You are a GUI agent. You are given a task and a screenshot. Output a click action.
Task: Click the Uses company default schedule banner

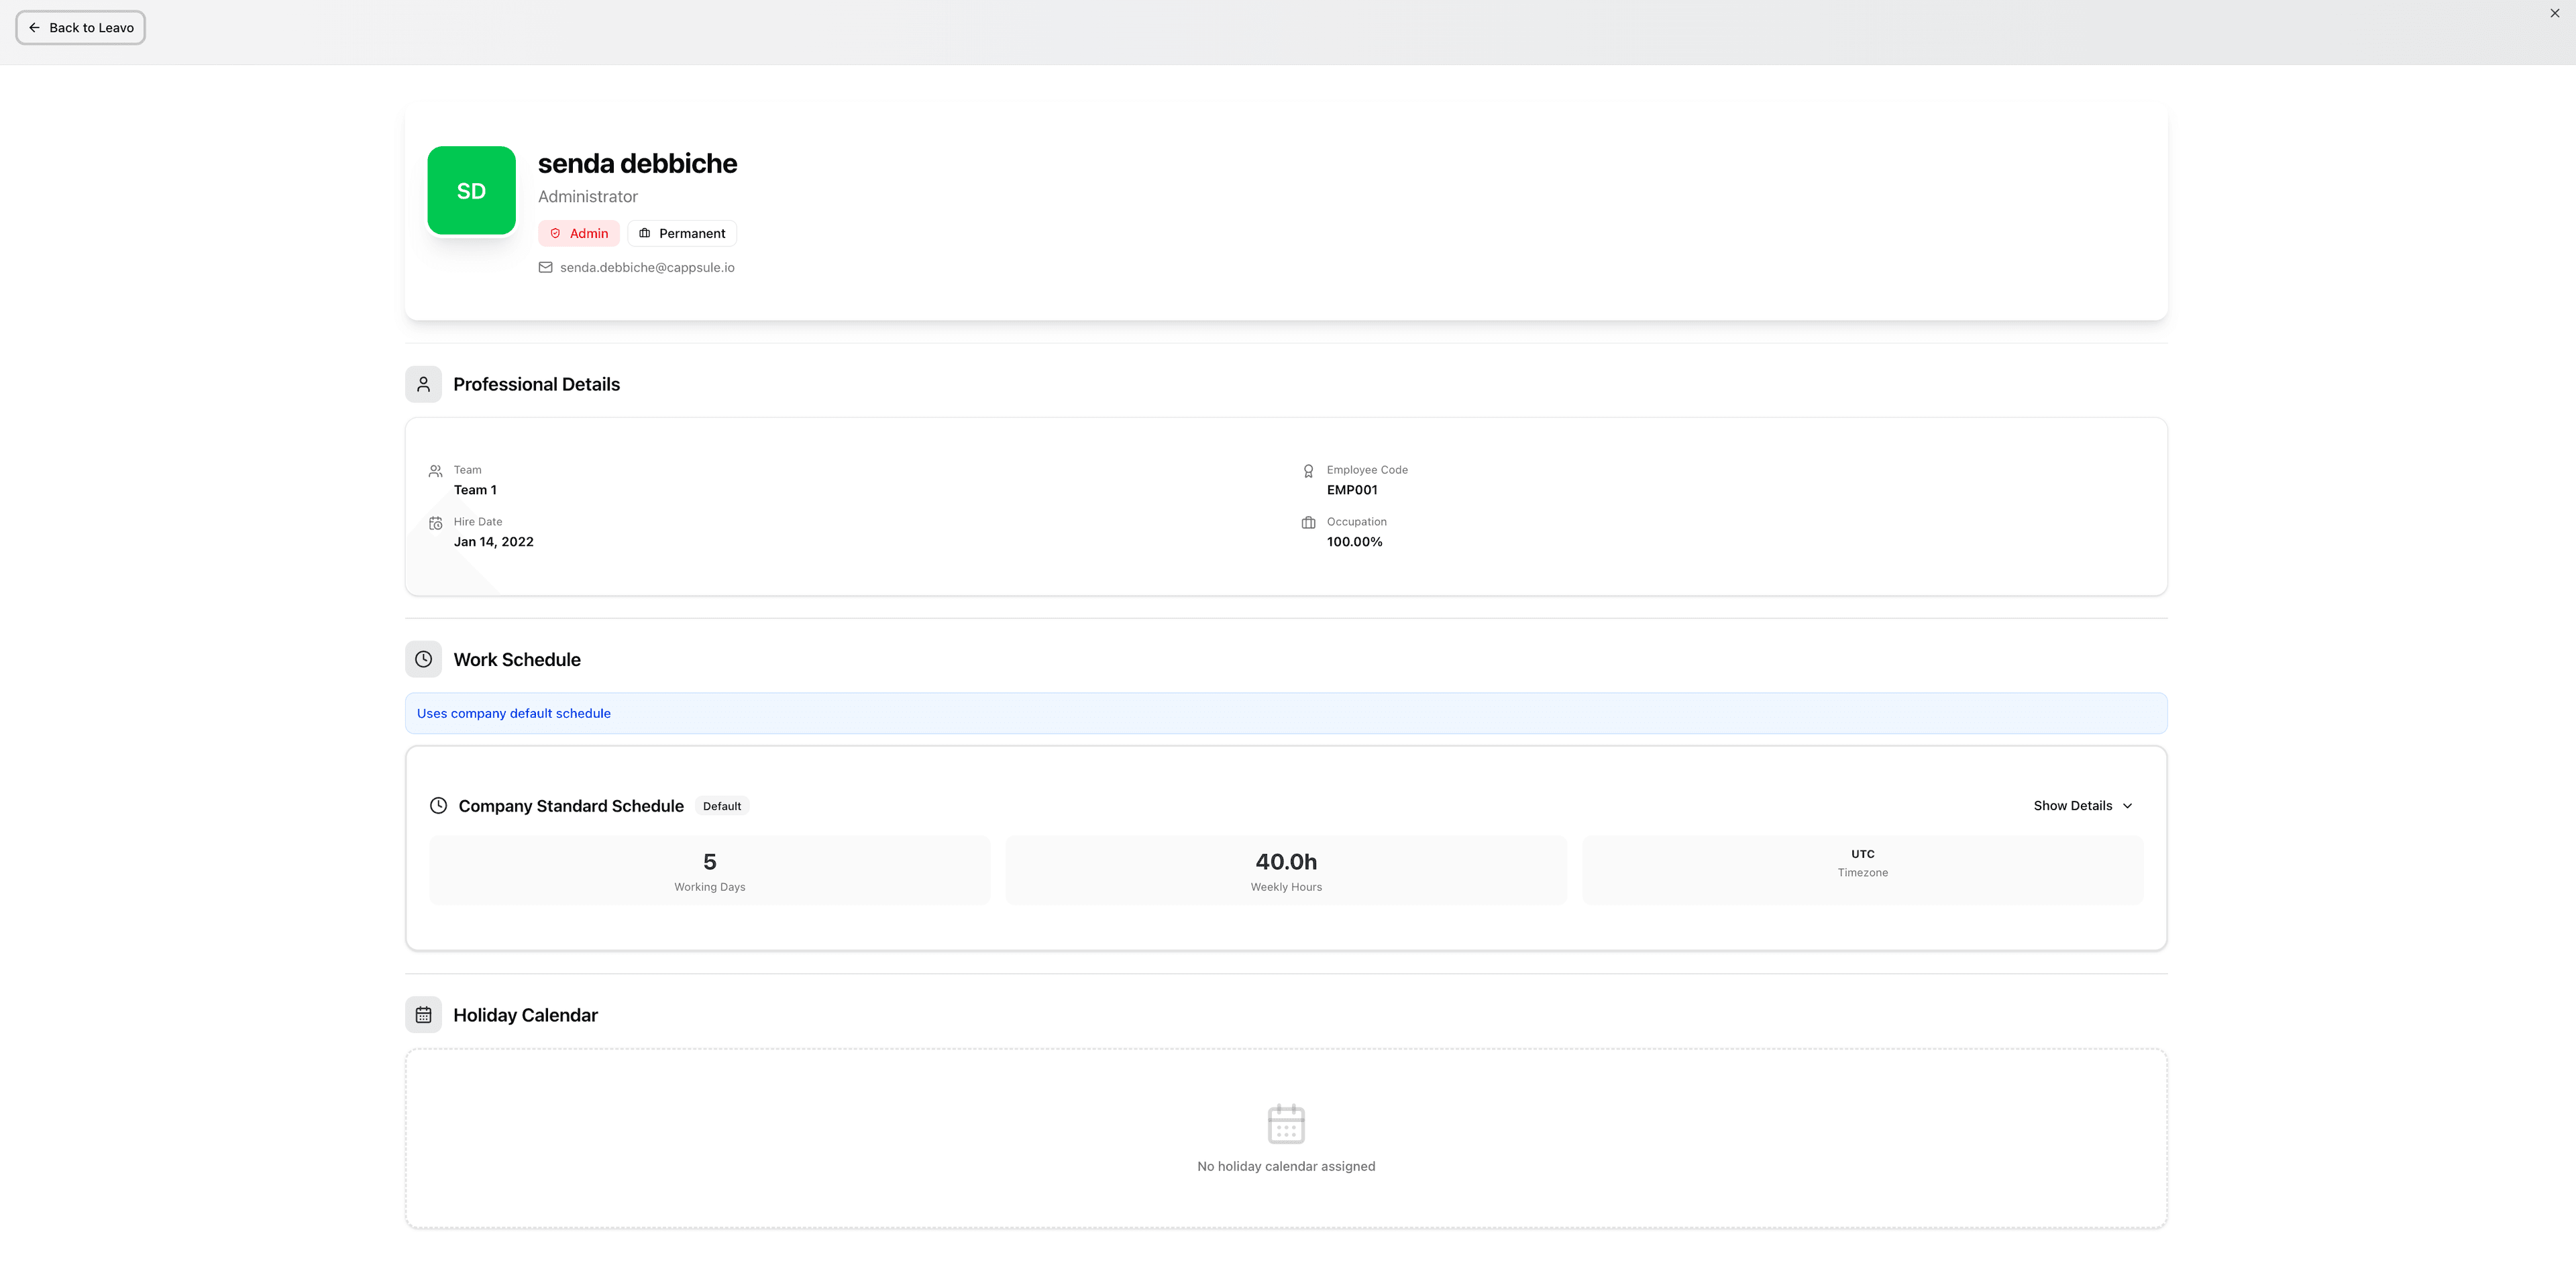point(1285,713)
